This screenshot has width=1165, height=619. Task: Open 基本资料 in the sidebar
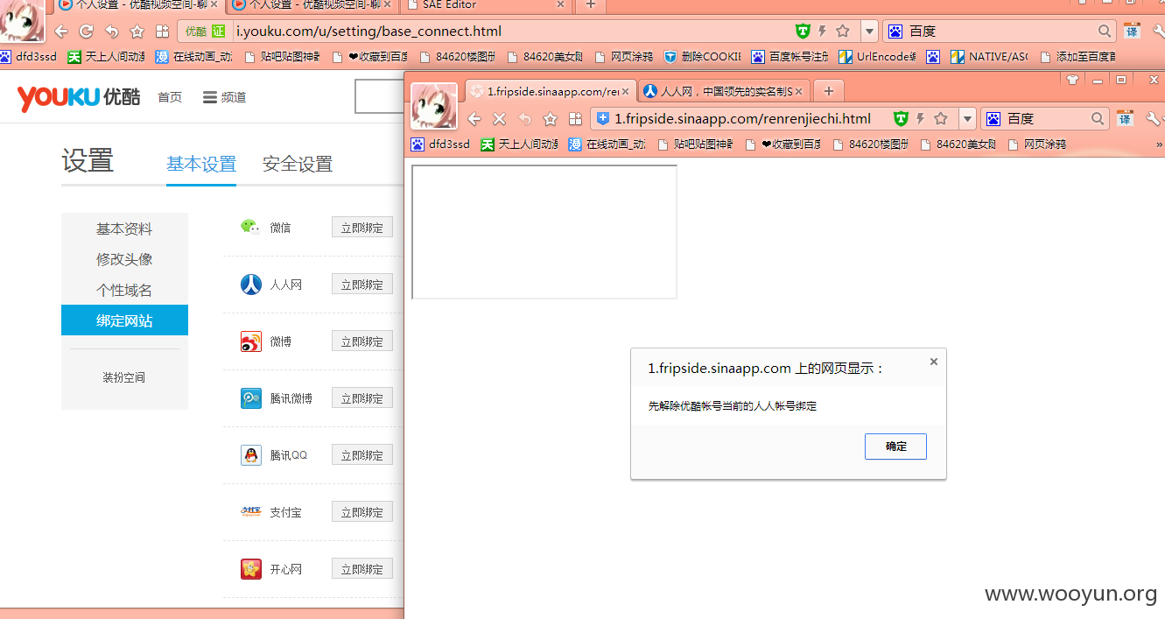click(124, 229)
